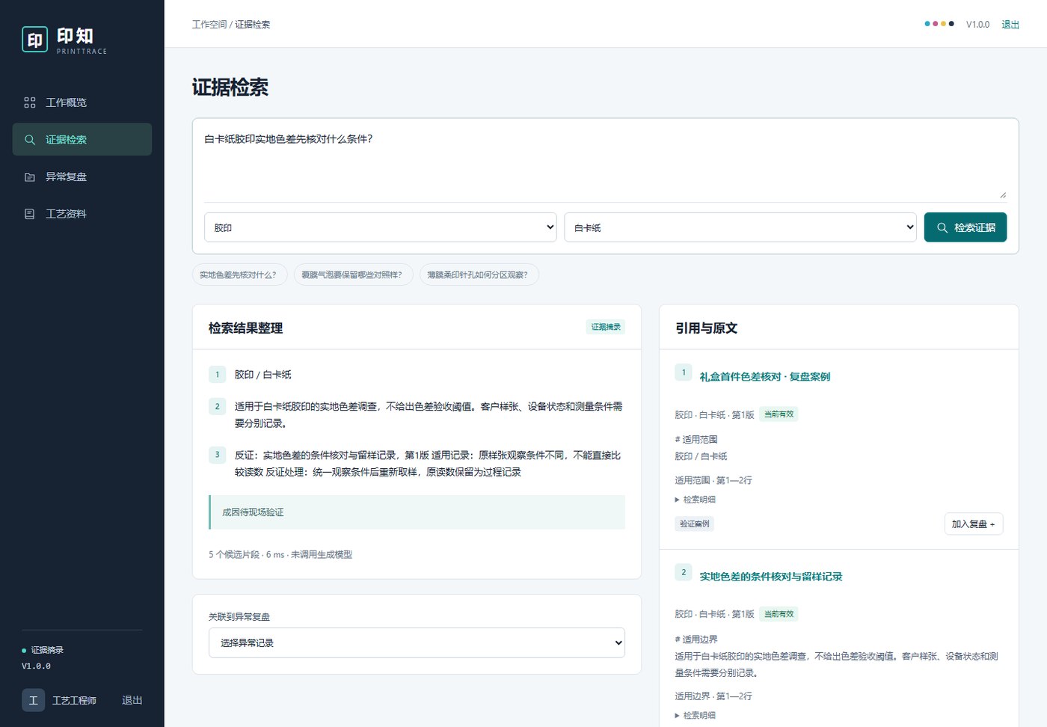Click the 证据摘录 status in sidebar footer
This screenshot has height=727, width=1047.
point(43,650)
